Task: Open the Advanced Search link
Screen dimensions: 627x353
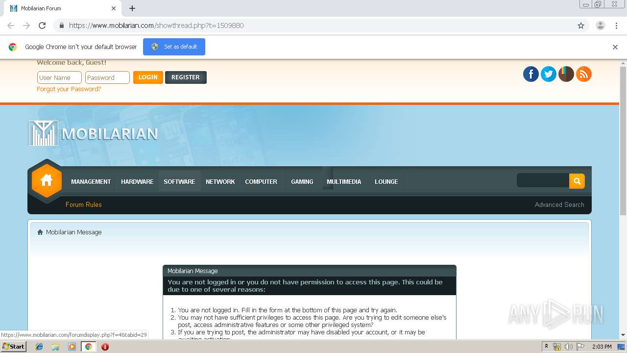Action: click(x=559, y=205)
